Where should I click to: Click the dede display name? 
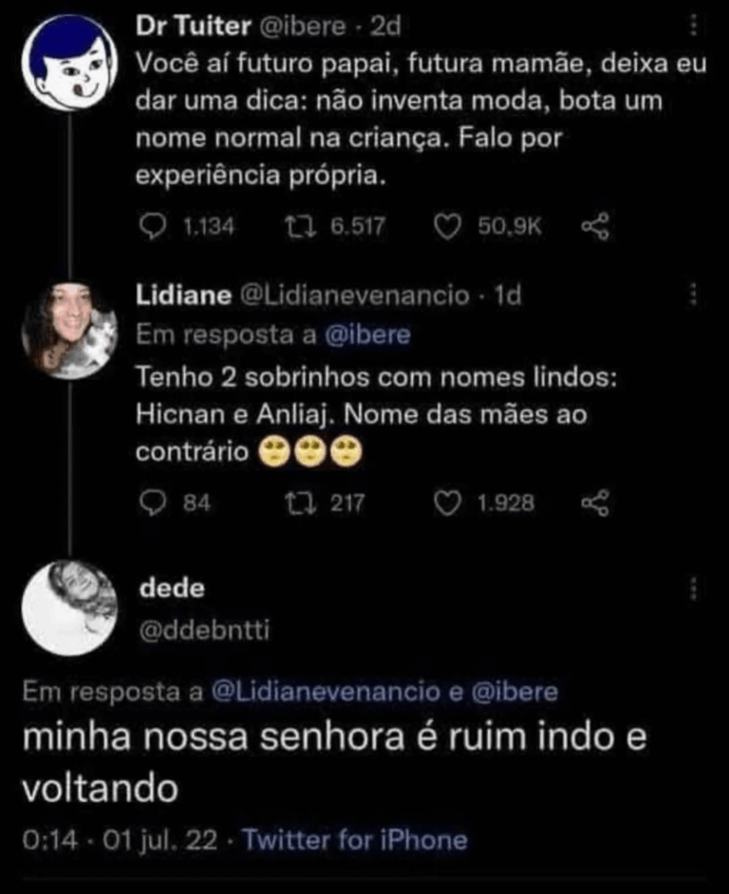[x=172, y=588]
